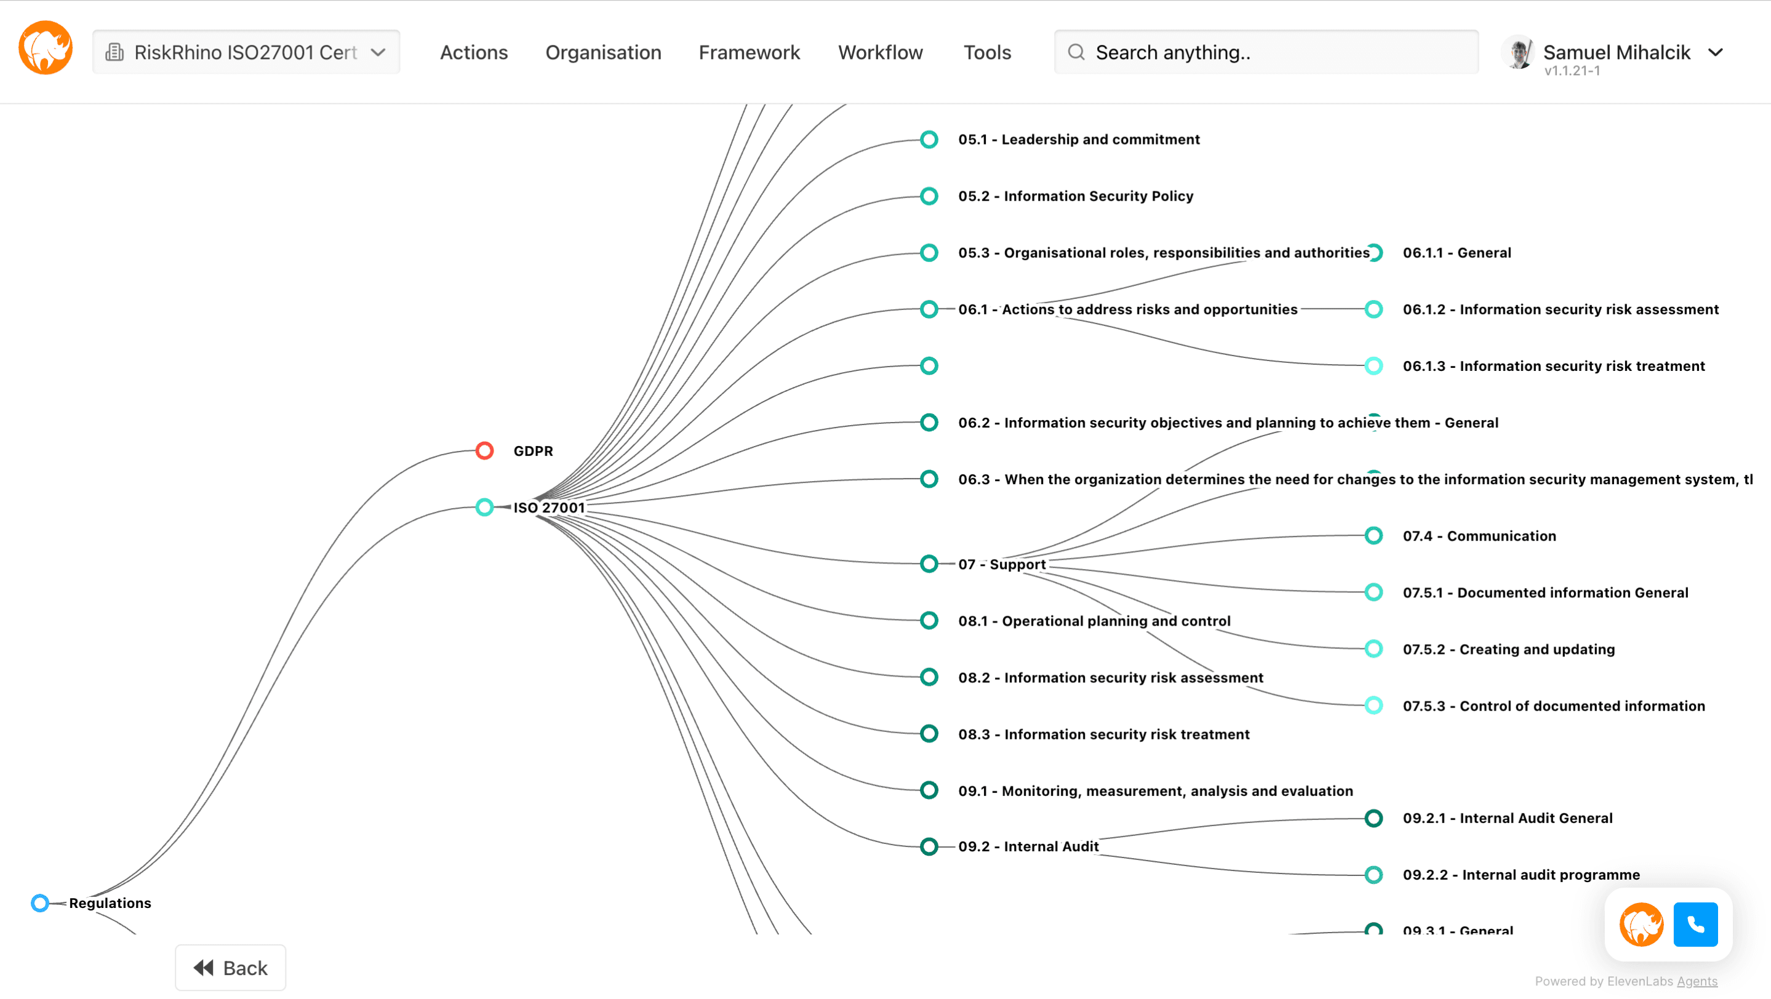The image size is (1771, 999).
Task: Expand the user account chevron menu
Action: (1716, 52)
